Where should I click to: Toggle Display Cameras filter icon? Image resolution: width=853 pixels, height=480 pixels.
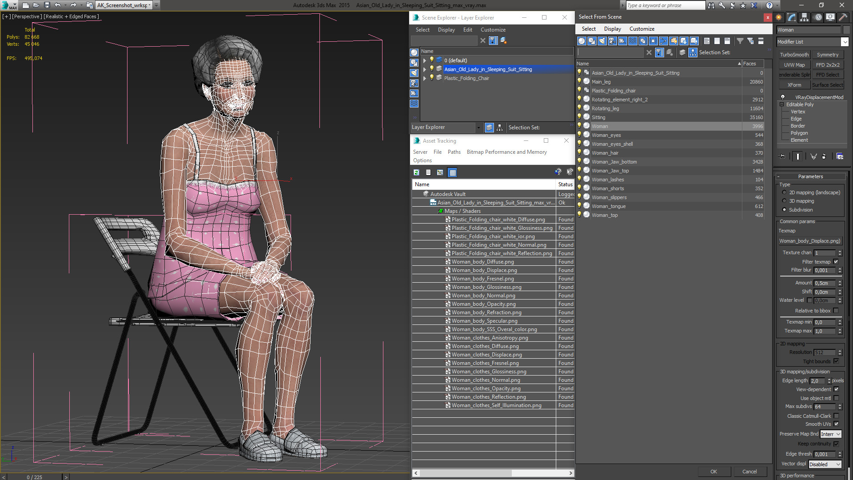pos(612,41)
